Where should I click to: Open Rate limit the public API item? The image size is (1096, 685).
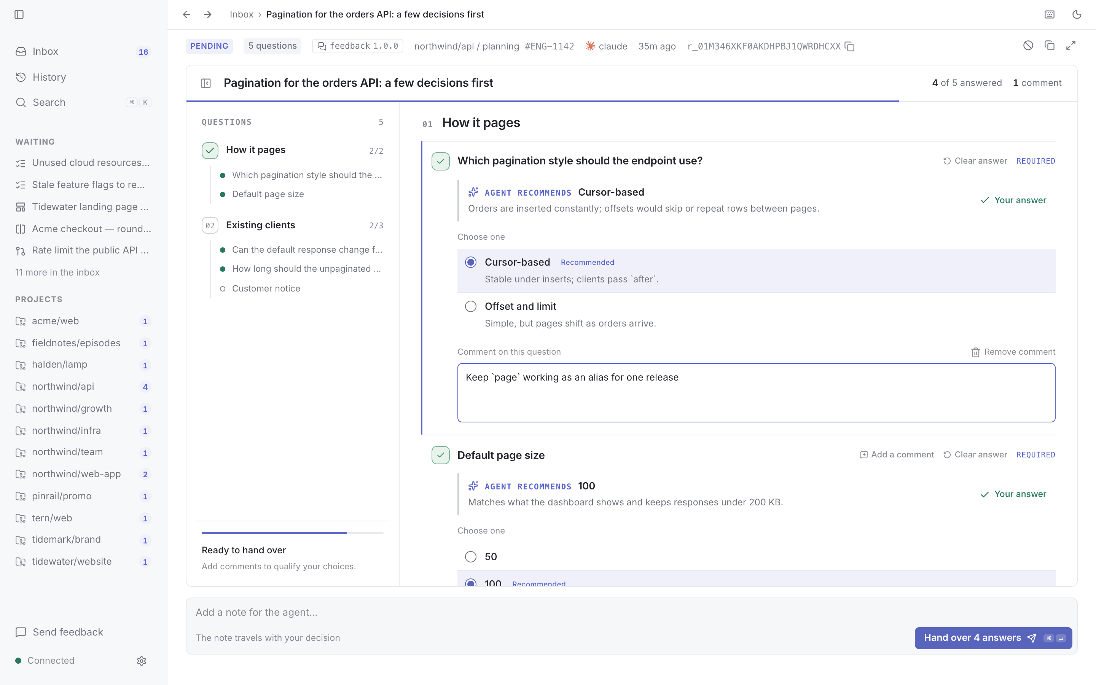[83, 250]
